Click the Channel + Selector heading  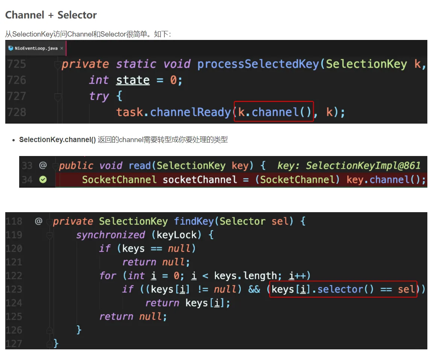51,15
